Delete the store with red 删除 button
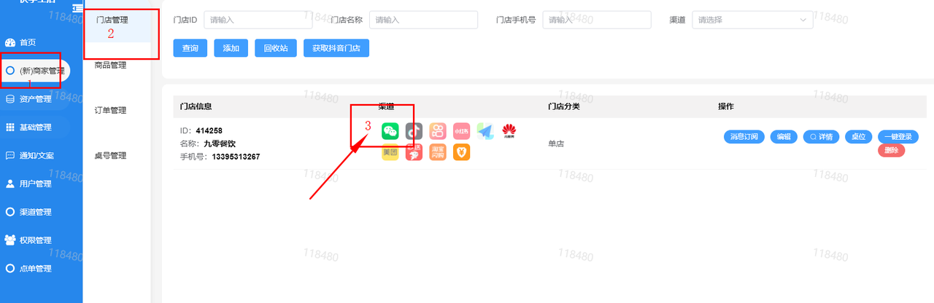934x303 pixels. [x=892, y=151]
